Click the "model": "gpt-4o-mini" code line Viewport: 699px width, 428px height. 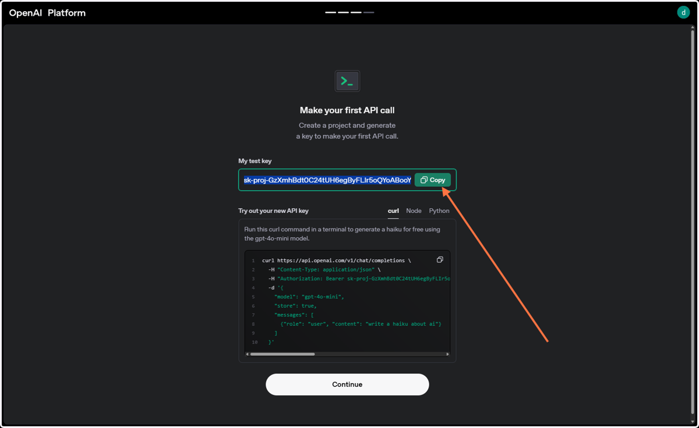[309, 297]
